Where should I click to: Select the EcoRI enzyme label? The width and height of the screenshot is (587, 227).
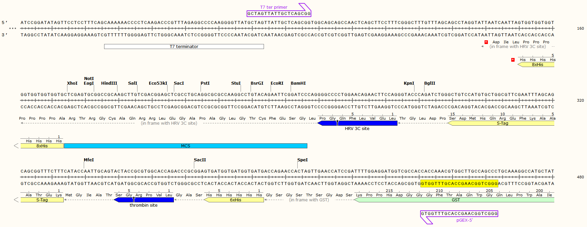tap(277, 83)
